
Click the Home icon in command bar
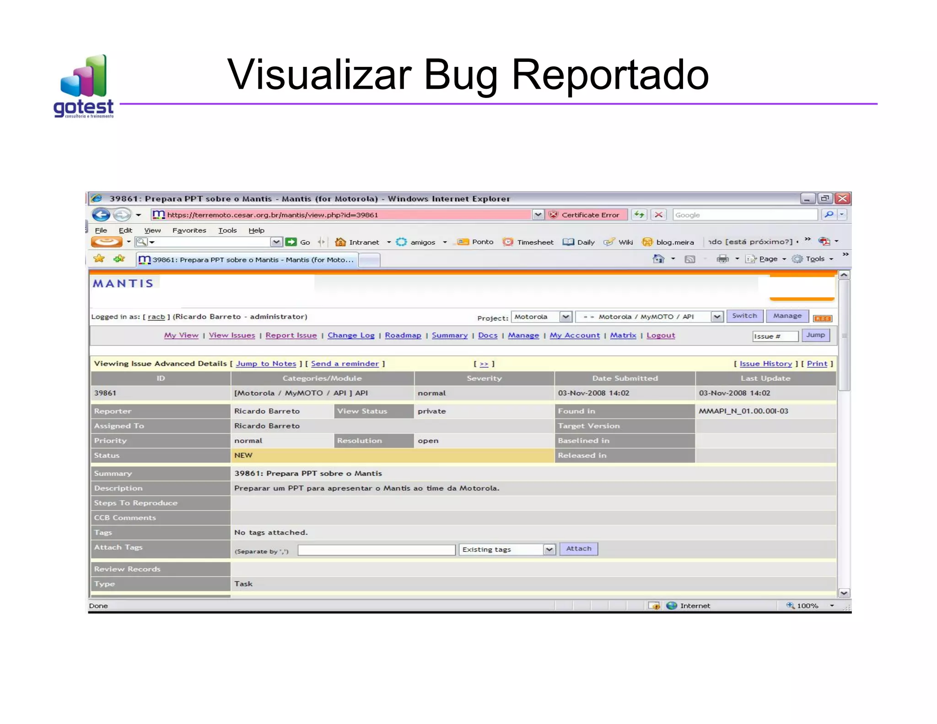(658, 259)
